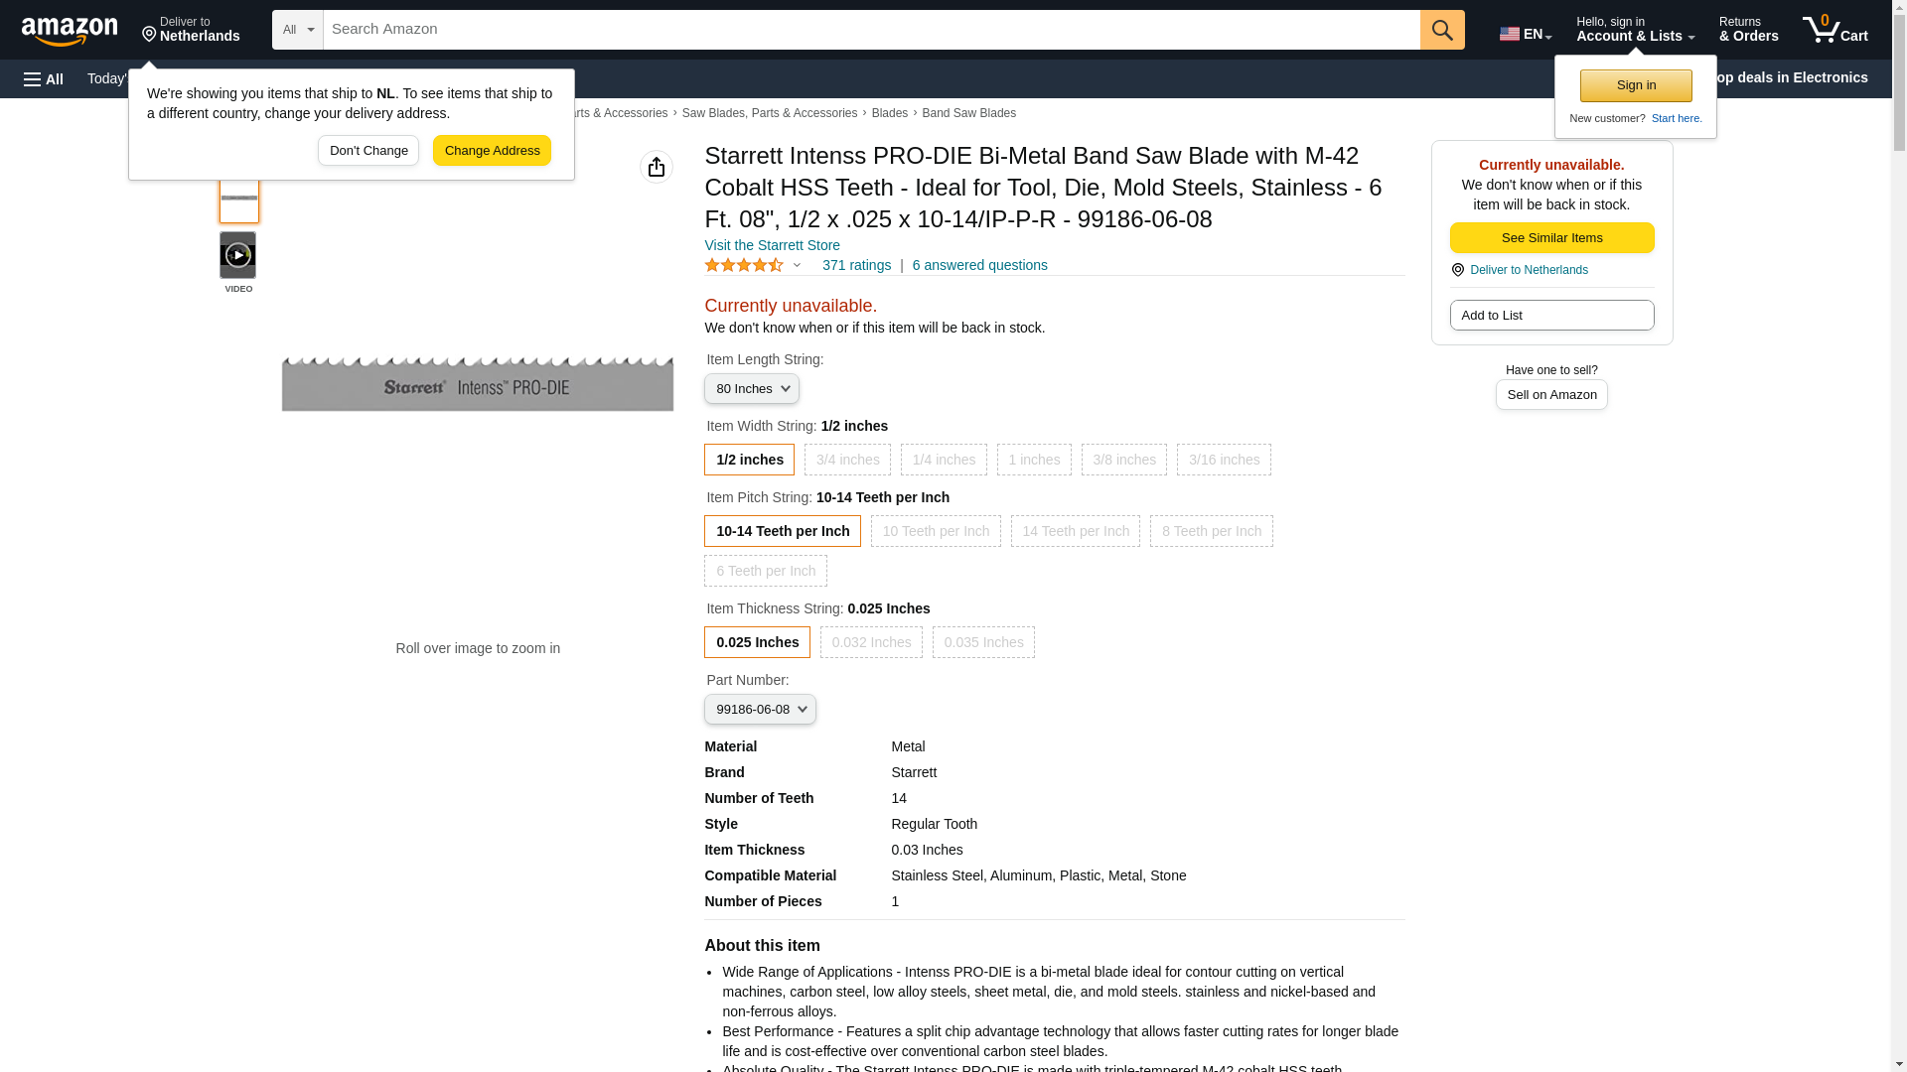Viewport: 1907px width, 1072px height.
Task: Open the Band Saw Blades breadcrumb
Action: (x=968, y=113)
